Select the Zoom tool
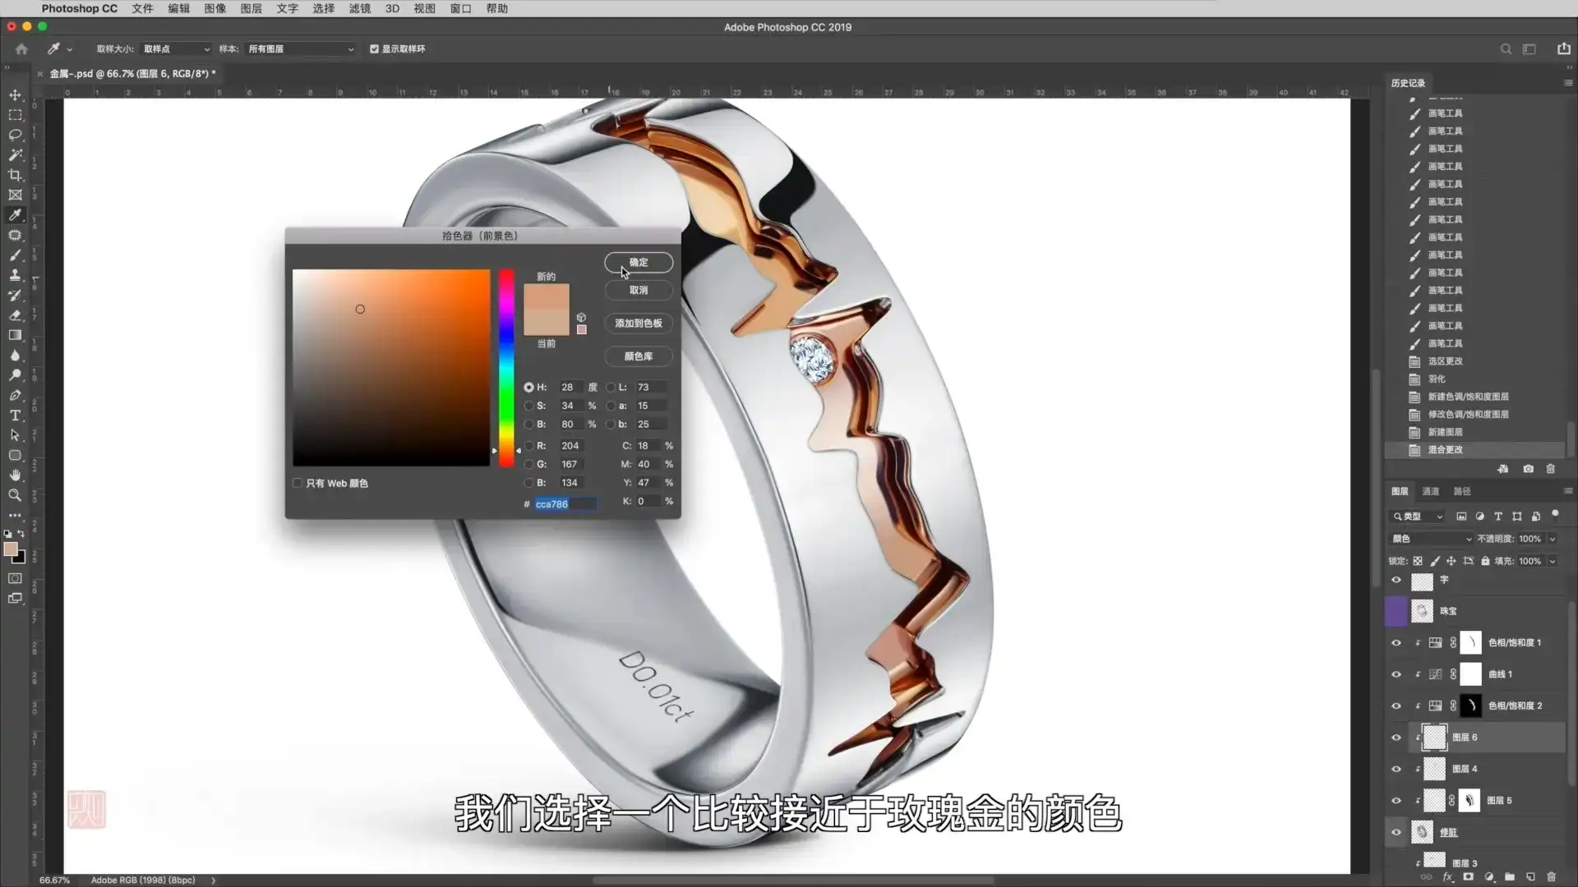This screenshot has width=1578, height=887. pos(15,495)
